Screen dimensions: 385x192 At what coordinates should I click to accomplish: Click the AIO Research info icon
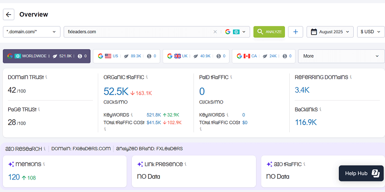pos(44,149)
